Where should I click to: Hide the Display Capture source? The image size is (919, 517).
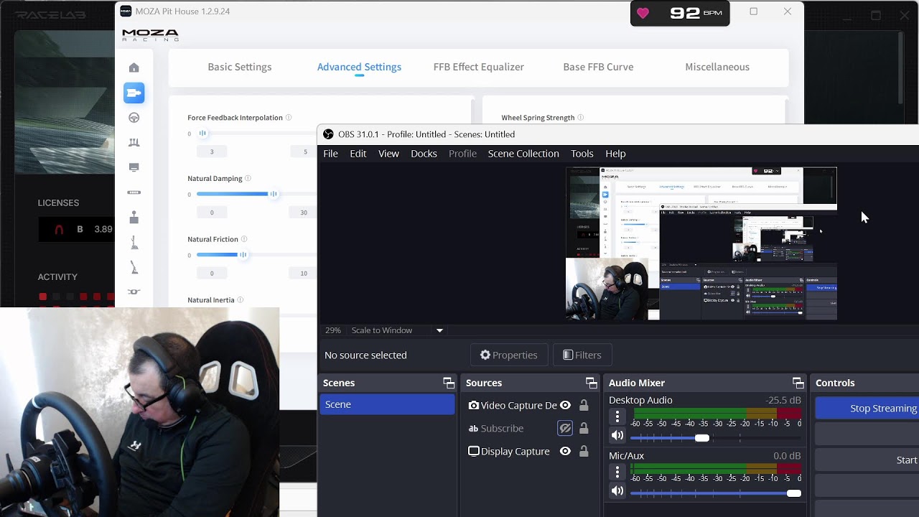(x=565, y=452)
